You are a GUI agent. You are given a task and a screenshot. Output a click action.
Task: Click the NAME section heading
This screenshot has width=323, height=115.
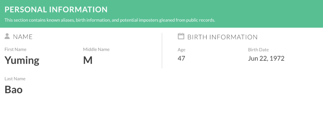point(23,37)
